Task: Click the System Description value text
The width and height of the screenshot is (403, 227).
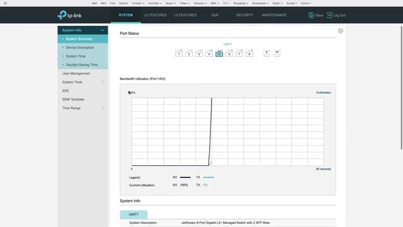Action: [225, 223]
